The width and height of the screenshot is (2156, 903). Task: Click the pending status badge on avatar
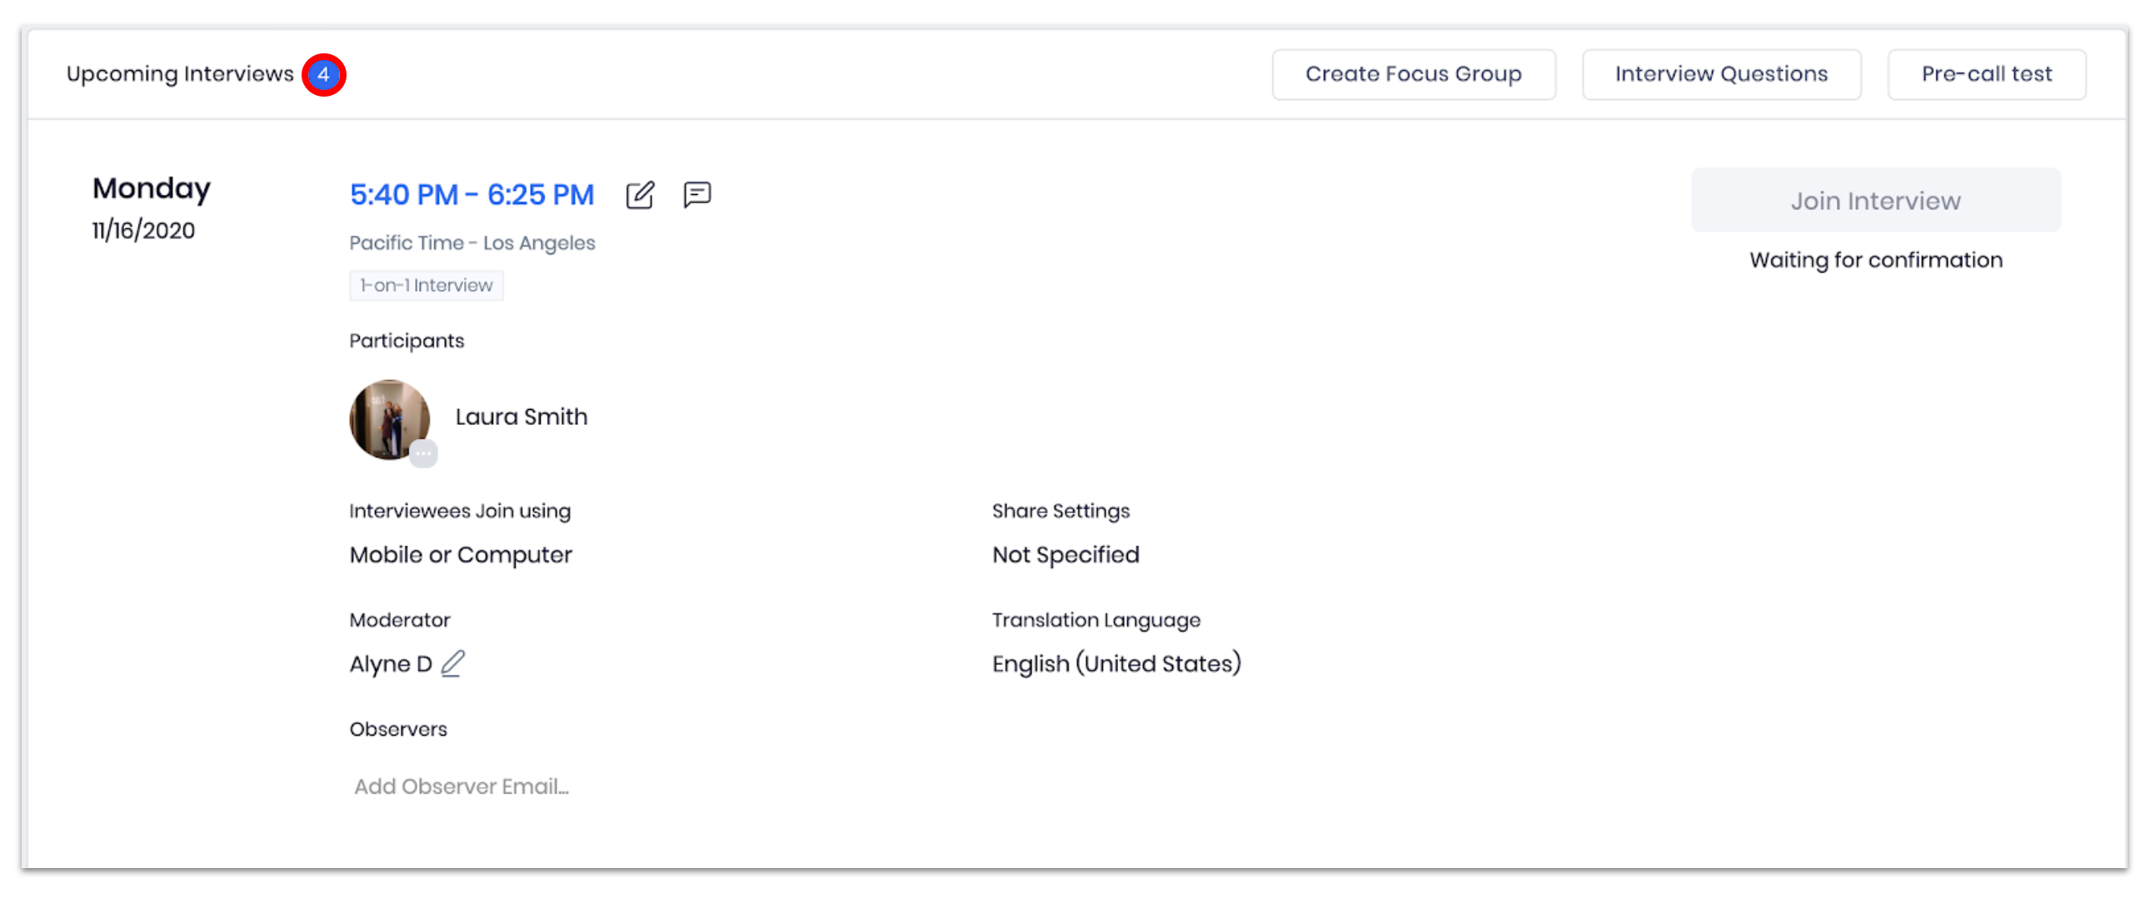tap(423, 454)
